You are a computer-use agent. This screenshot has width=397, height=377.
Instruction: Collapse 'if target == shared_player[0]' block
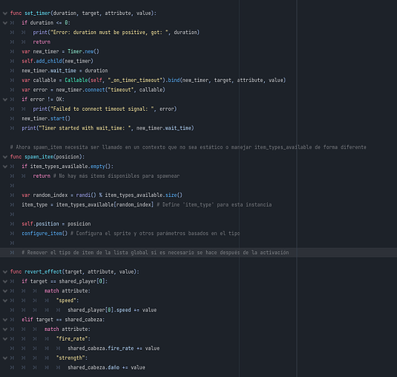5,281
